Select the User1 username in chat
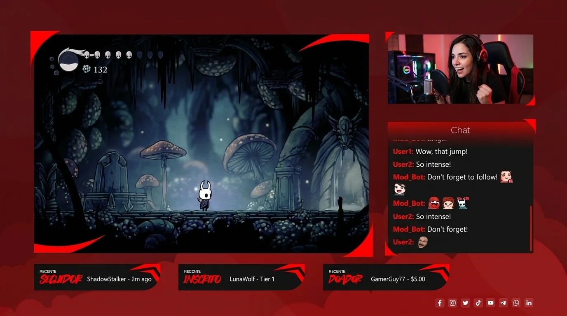This screenshot has height=316, width=567. click(x=403, y=151)
